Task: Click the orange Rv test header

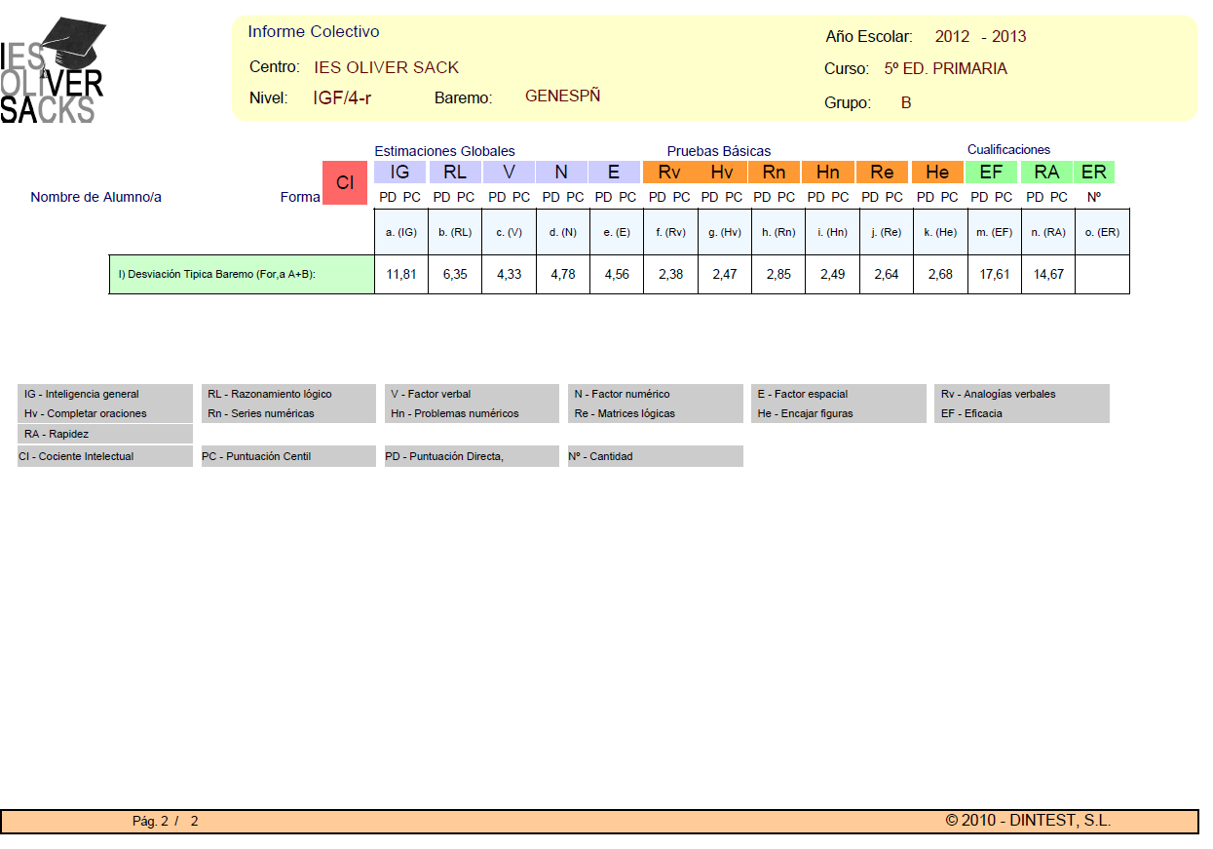Action: tap(668, 173)
